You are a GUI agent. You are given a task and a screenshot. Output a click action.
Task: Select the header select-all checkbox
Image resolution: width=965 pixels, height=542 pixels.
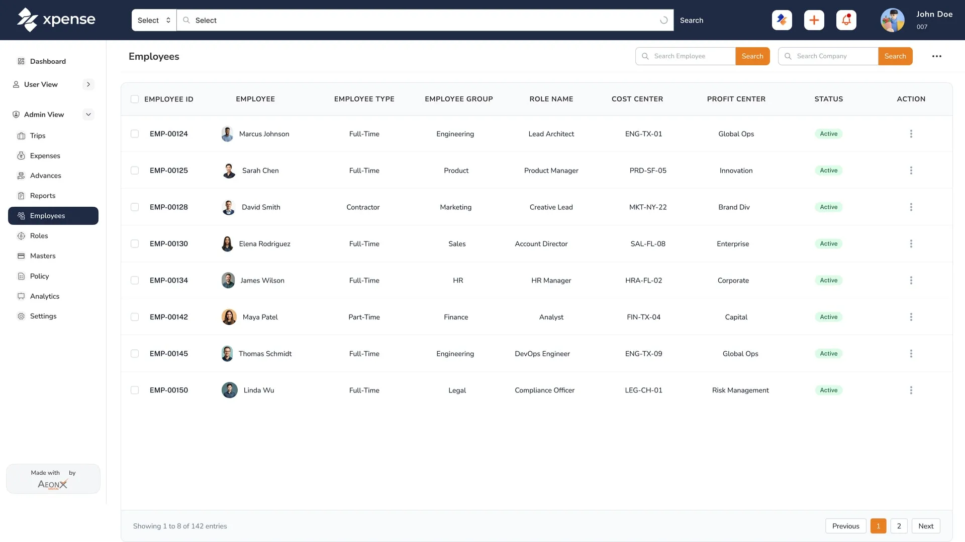click(x=135, y=99)
